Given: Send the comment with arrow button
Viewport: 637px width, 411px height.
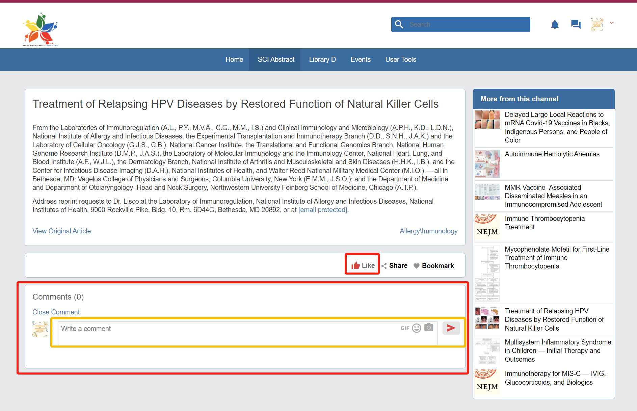Looking at the screenshot, I should coord(451,328).
